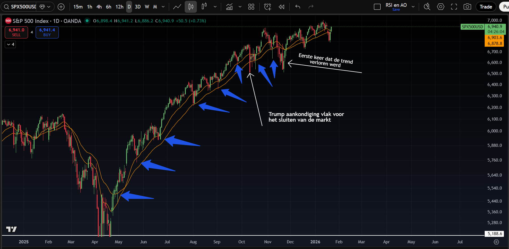Click the add symbol compare plus icon
Screen dimensions: 509x249
click(61, 7)
